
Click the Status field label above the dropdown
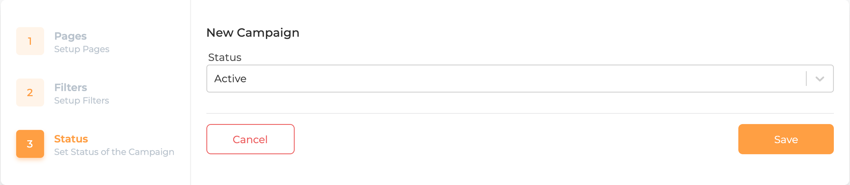coord(225,58)
